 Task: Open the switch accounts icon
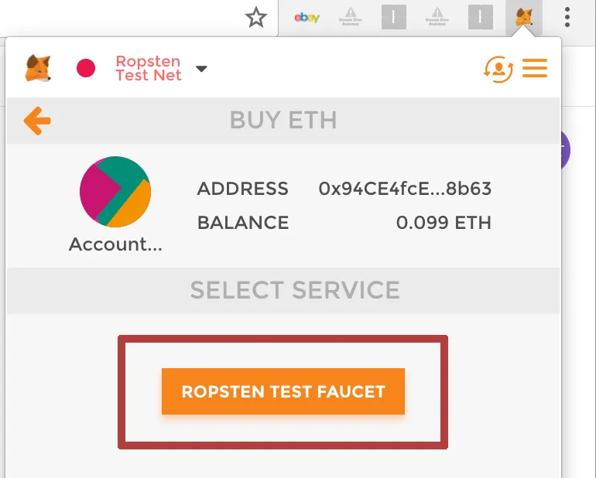tap(498, 69)
